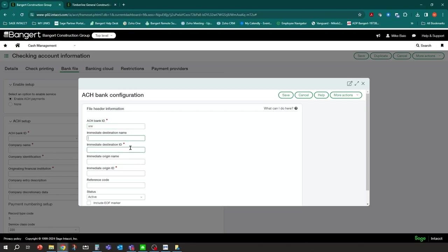Viewport: 448px width, 252px height.
Task: Open the Banking cloud tab
Action: coord(99,69)
